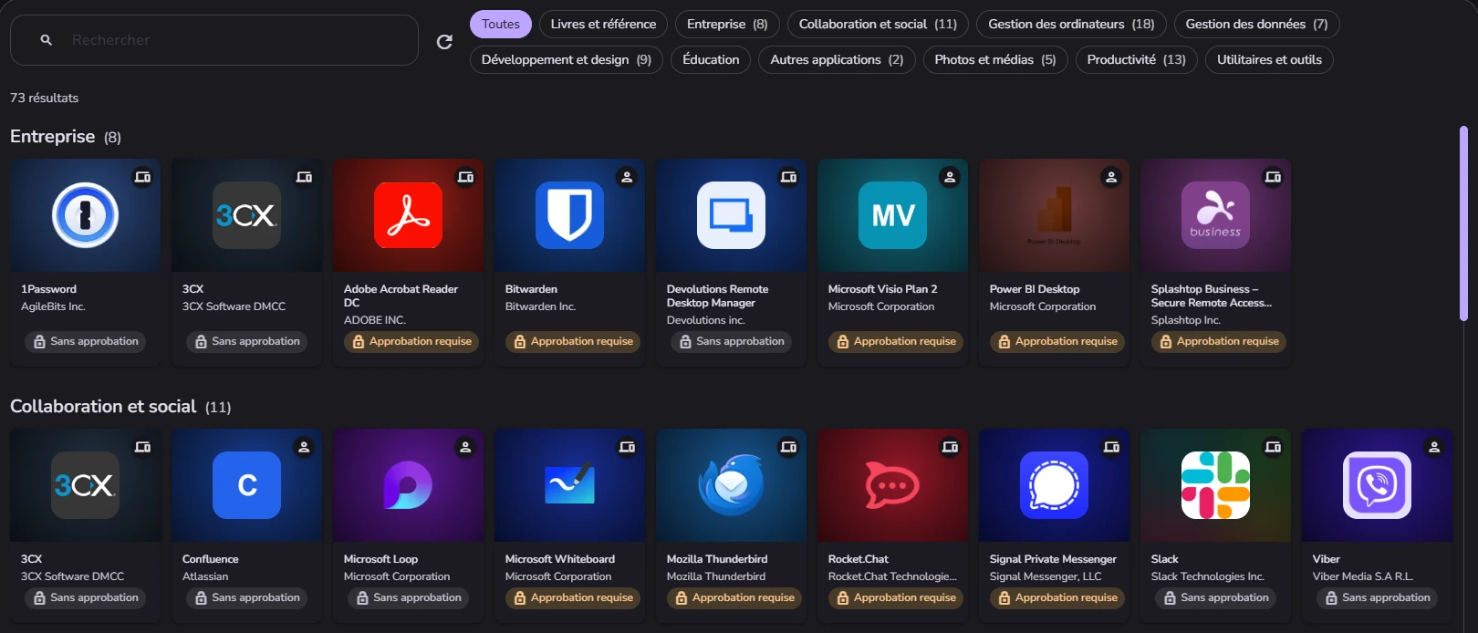This screenshot has width=1478, height=633.
Task: Filter by Gestion des données (7)
Action: tap(1256, 25)
